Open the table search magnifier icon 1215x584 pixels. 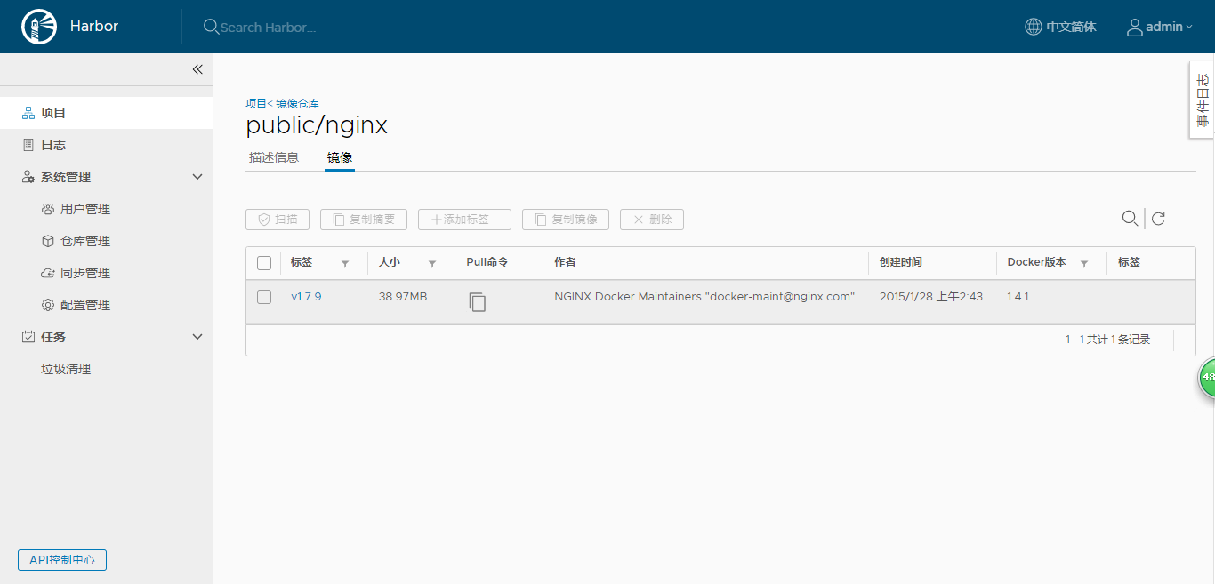point(1130,219)
